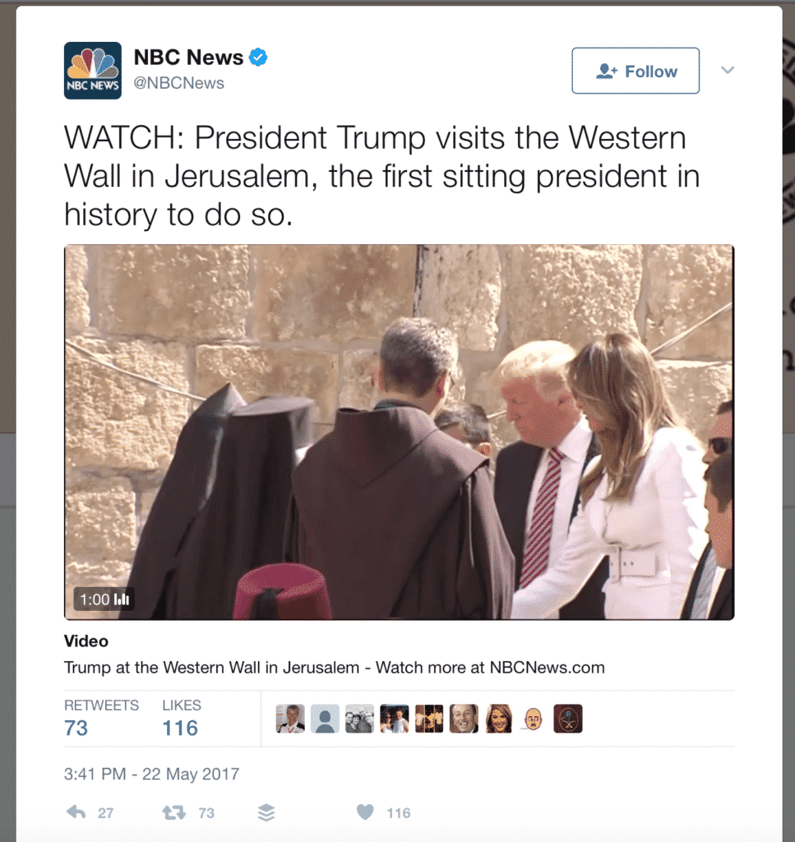Image resolution: width=795 pixels, height=842 pixels.
Task: Click the retweet arrows icon
Action: [x=174, y=812]
